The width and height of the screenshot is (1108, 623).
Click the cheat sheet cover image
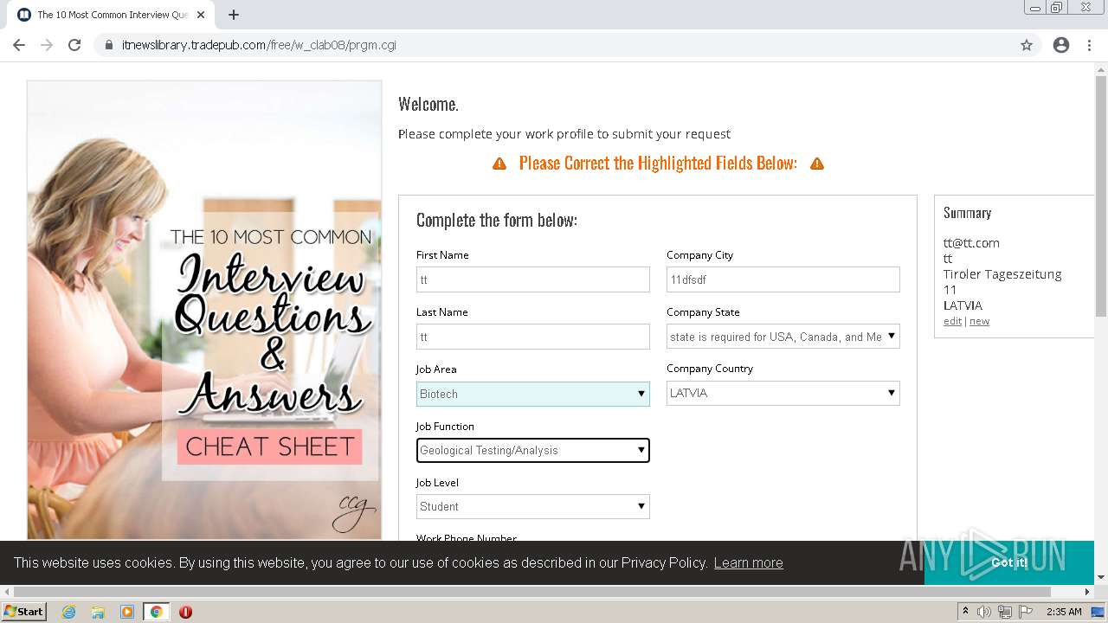204,310
